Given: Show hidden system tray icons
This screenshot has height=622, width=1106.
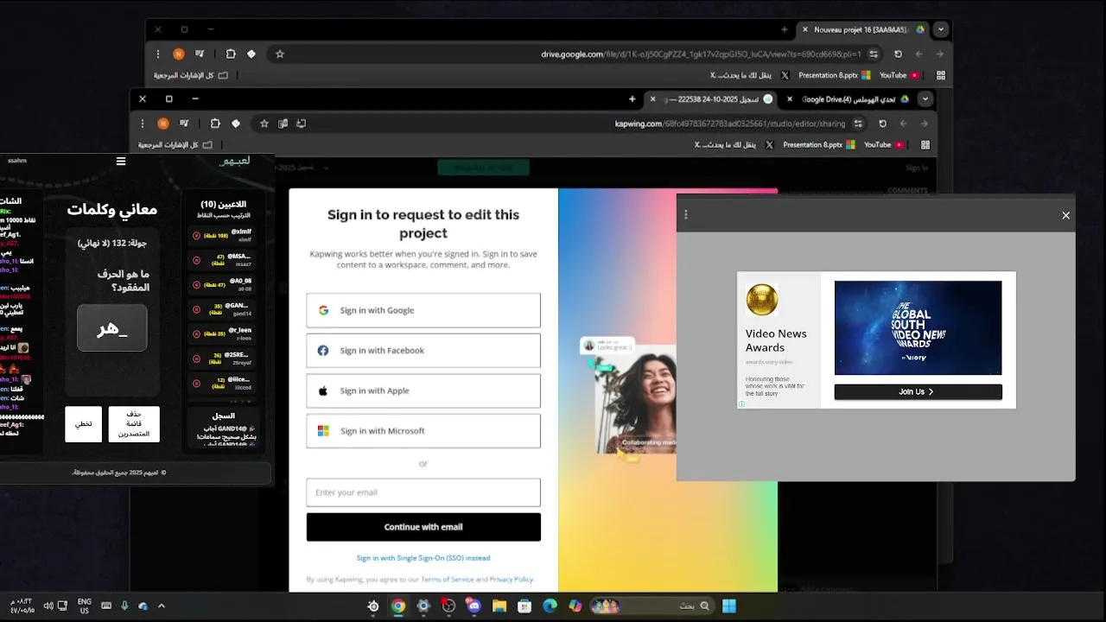Looking at the screenshot, I should pos(161,606).
